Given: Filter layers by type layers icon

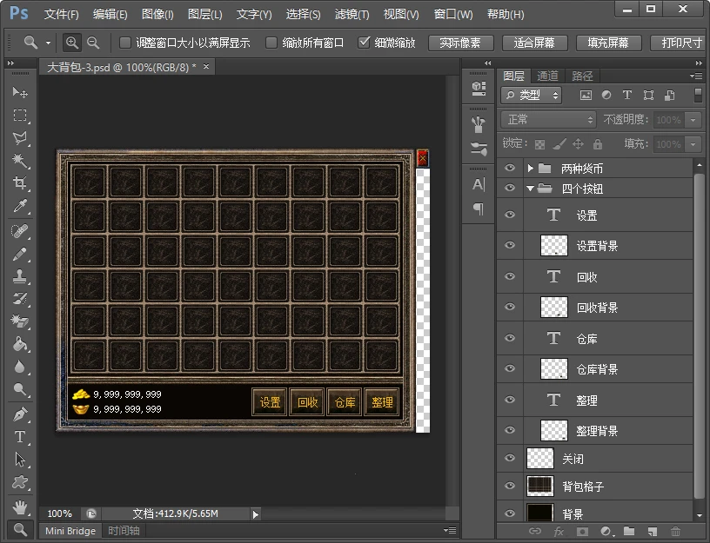Looking at the screenshot, I should pyautogui.click(x=627, y=95).
